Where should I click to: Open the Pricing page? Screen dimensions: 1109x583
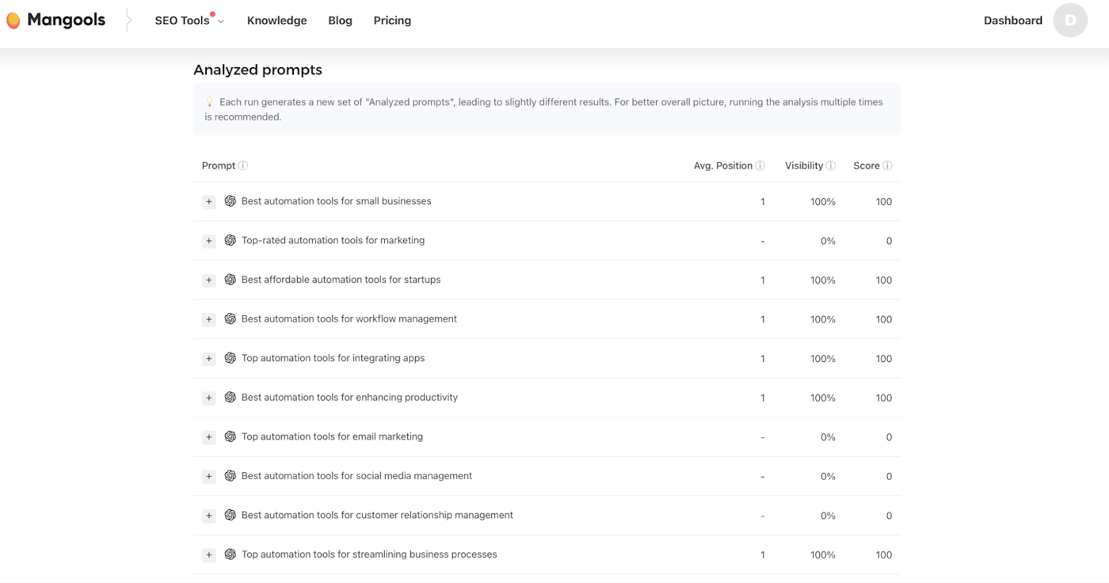click(x=392, y=21)
